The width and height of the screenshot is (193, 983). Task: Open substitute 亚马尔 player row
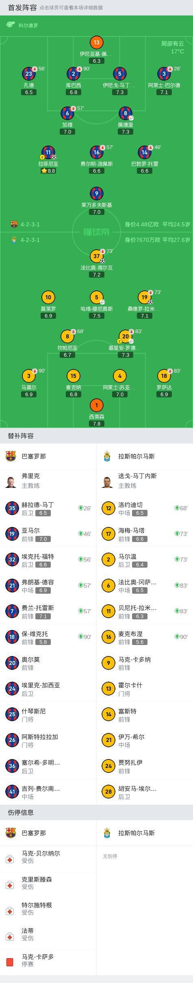click(x=48, y=534)
